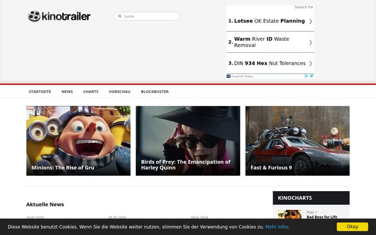Click arrow next to DIN 934 Hex Nut Tolerances

click(x=311, y=63)
